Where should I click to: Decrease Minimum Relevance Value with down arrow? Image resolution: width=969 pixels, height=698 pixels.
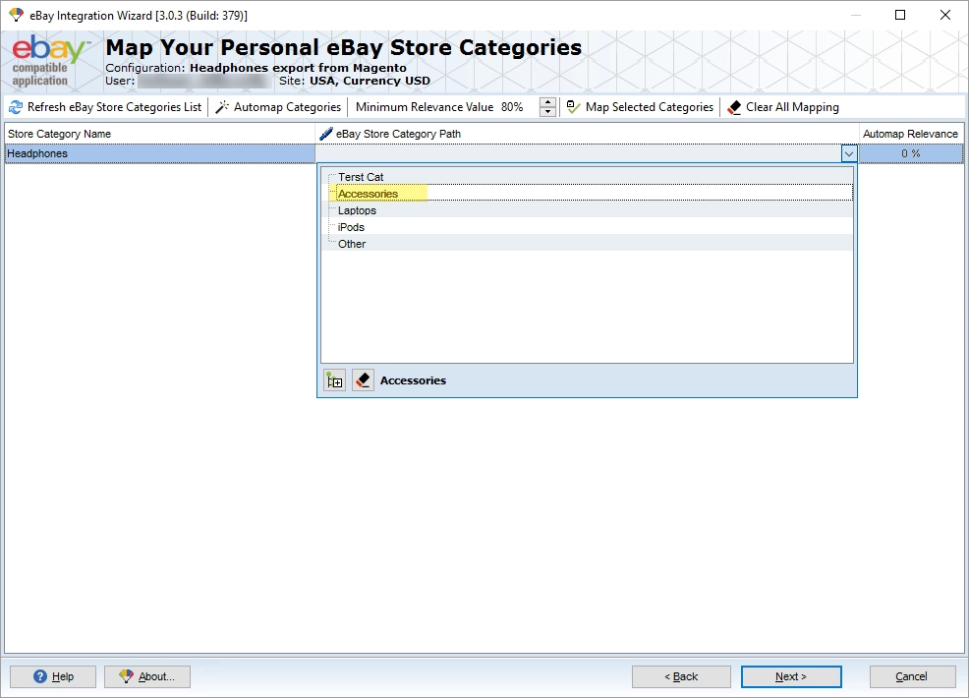tap(547, 112)
